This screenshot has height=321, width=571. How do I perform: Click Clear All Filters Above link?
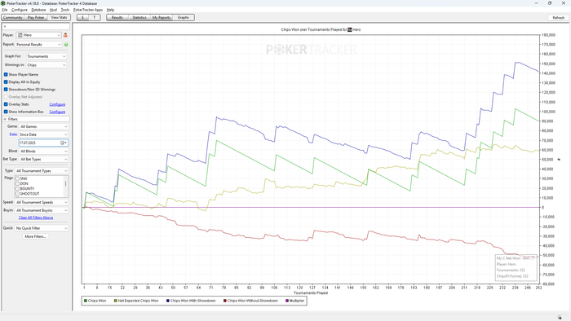[36, 218]
